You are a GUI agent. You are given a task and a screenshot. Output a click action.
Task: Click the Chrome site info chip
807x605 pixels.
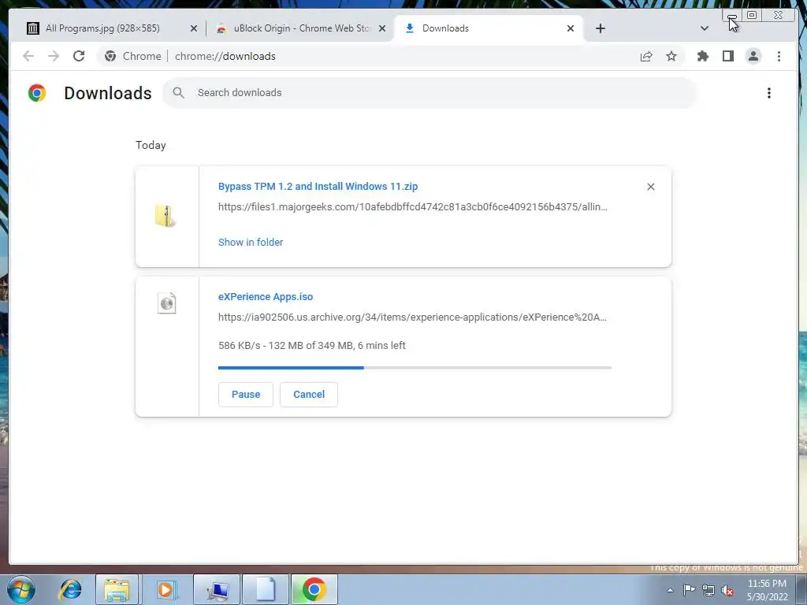coord(133,56)
